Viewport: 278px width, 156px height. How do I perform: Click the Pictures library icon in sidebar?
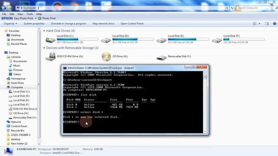(10, 70)
